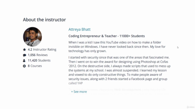Select the 11,420 Students text
Screen dimensions: 195x109
39,60
